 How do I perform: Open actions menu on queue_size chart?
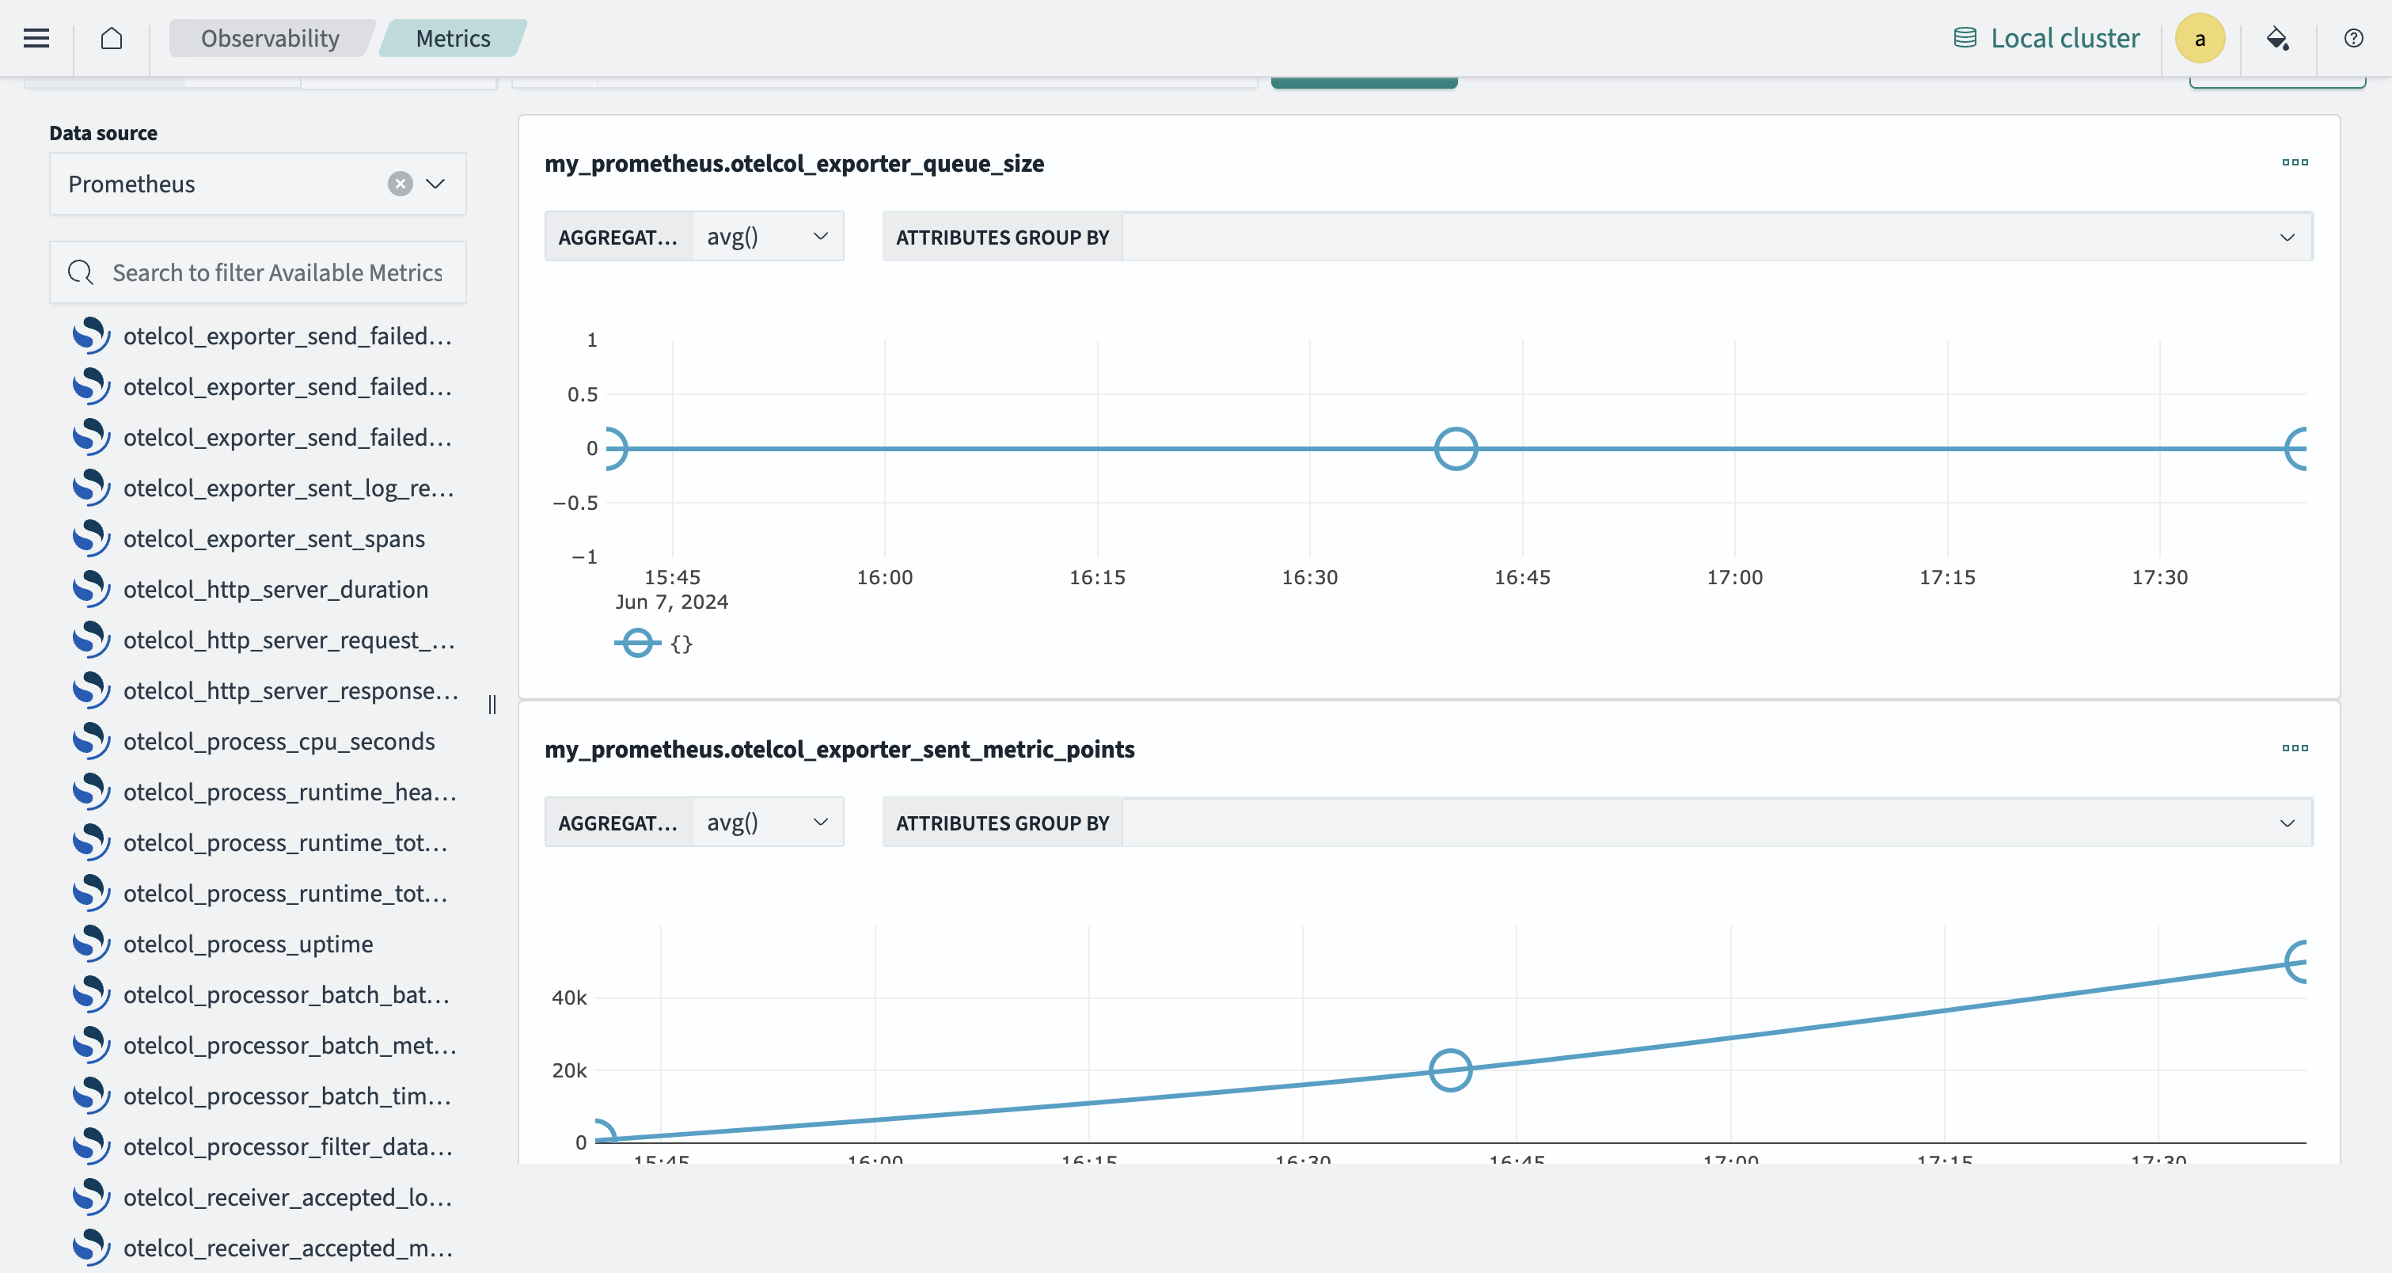pos(2295,162)
